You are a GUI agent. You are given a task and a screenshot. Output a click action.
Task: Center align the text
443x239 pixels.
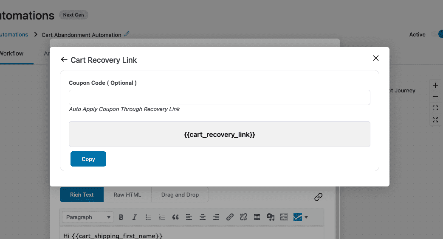(203, 217)
